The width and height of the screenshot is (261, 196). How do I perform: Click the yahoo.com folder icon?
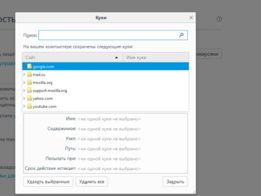click(29, 98)
